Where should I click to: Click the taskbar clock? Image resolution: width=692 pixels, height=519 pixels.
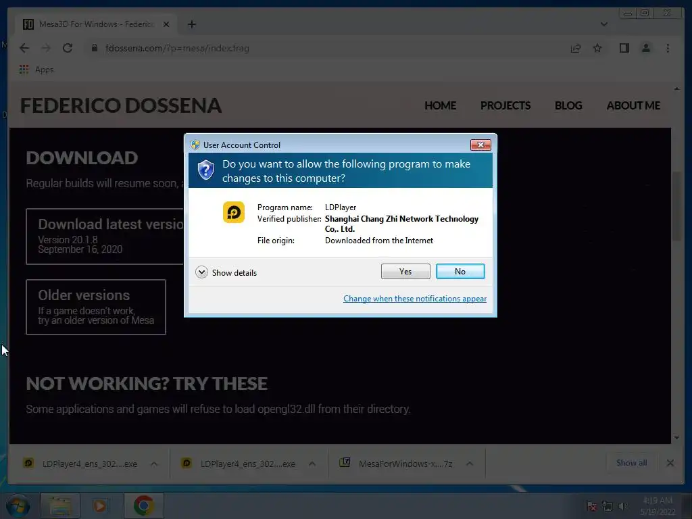coord(658,506)
